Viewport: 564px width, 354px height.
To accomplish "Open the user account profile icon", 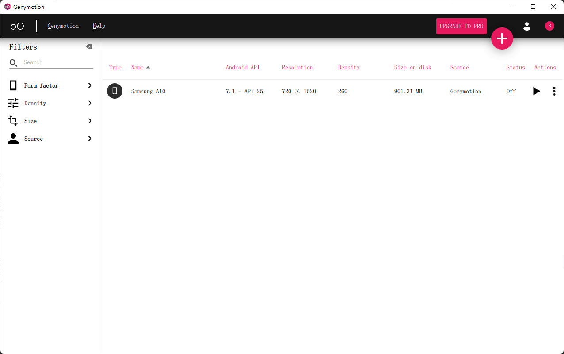I will coord(526,26).
